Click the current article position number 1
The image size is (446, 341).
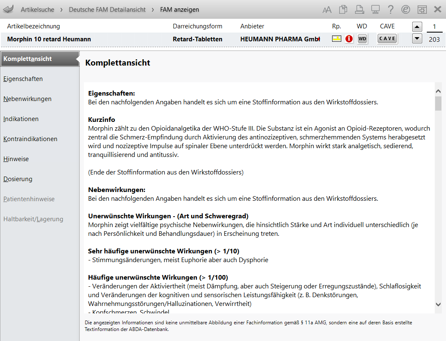click(434, 27)
